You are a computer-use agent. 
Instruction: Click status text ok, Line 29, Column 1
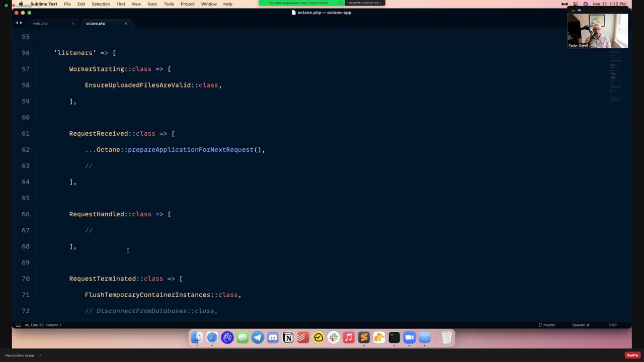pyautogui.click(x=43, y=325)
